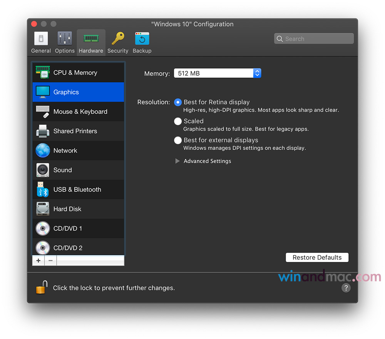Click the Hard Disk drive icon

(x=43, y=209)
